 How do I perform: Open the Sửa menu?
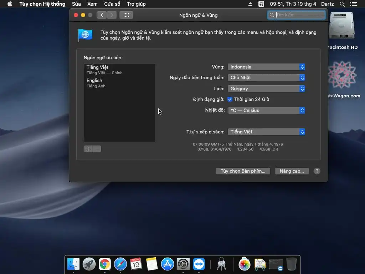[x=76, y=4]
